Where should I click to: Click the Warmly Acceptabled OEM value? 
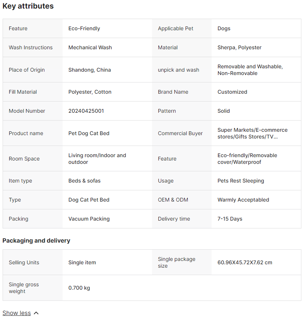[x=243, y=200]
